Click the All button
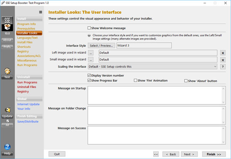 7,125
